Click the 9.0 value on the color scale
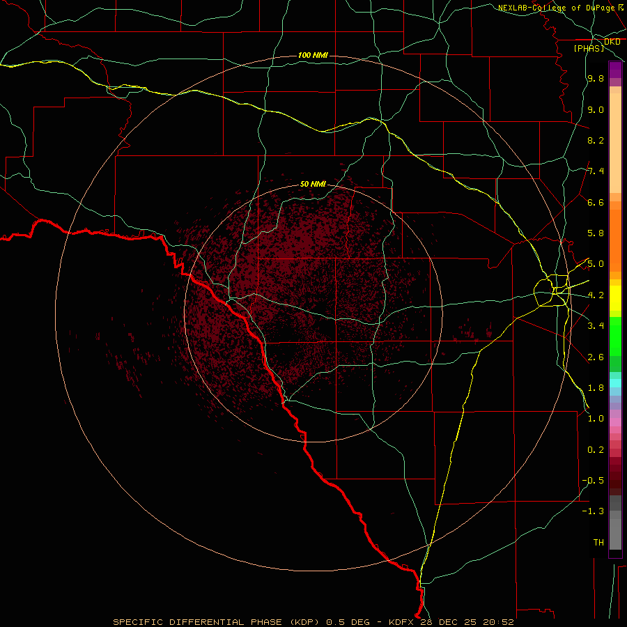 point(596,109)
